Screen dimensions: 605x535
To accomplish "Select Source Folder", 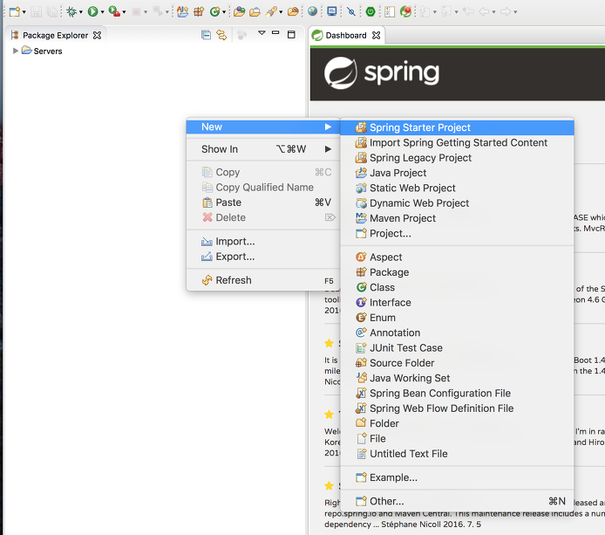I will [457, 363].
